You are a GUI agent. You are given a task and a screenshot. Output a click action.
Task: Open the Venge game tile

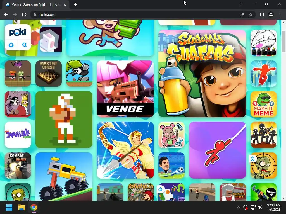(125, 89)
